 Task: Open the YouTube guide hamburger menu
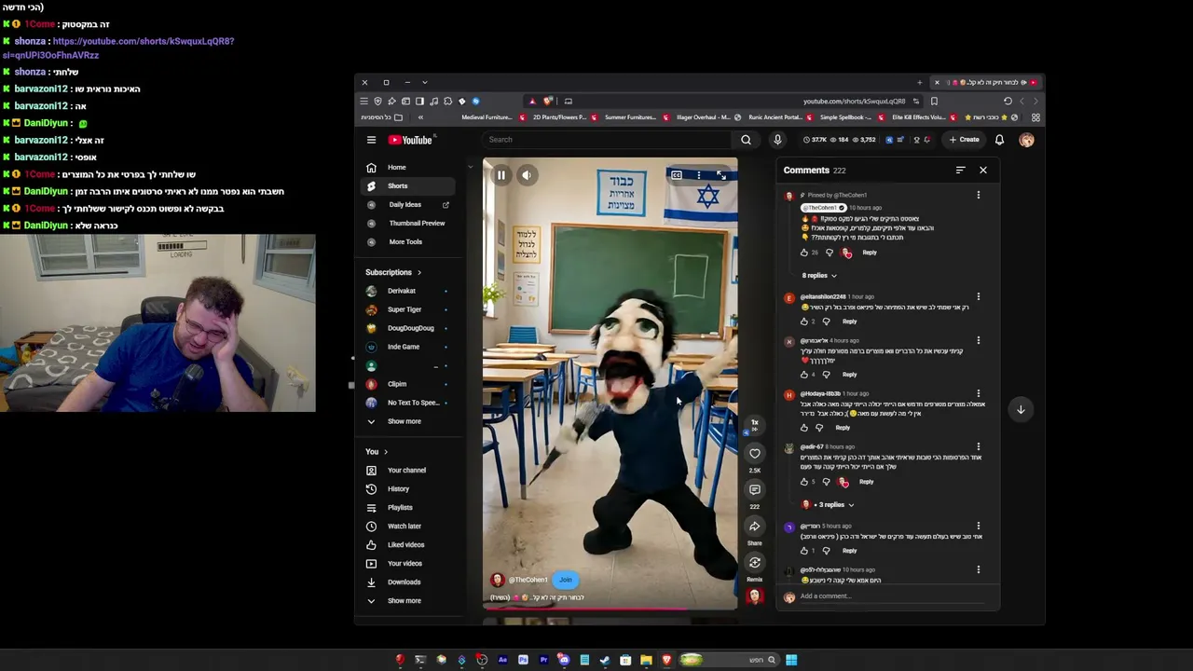(x=371, y=140)
